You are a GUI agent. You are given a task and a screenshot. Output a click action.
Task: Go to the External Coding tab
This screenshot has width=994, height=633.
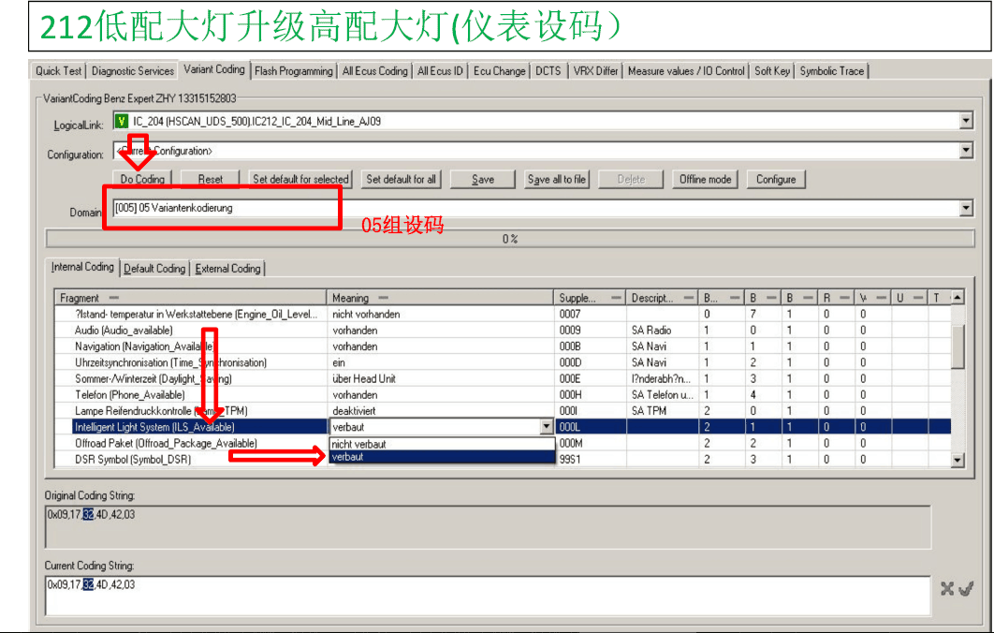[x=227, y=269]
